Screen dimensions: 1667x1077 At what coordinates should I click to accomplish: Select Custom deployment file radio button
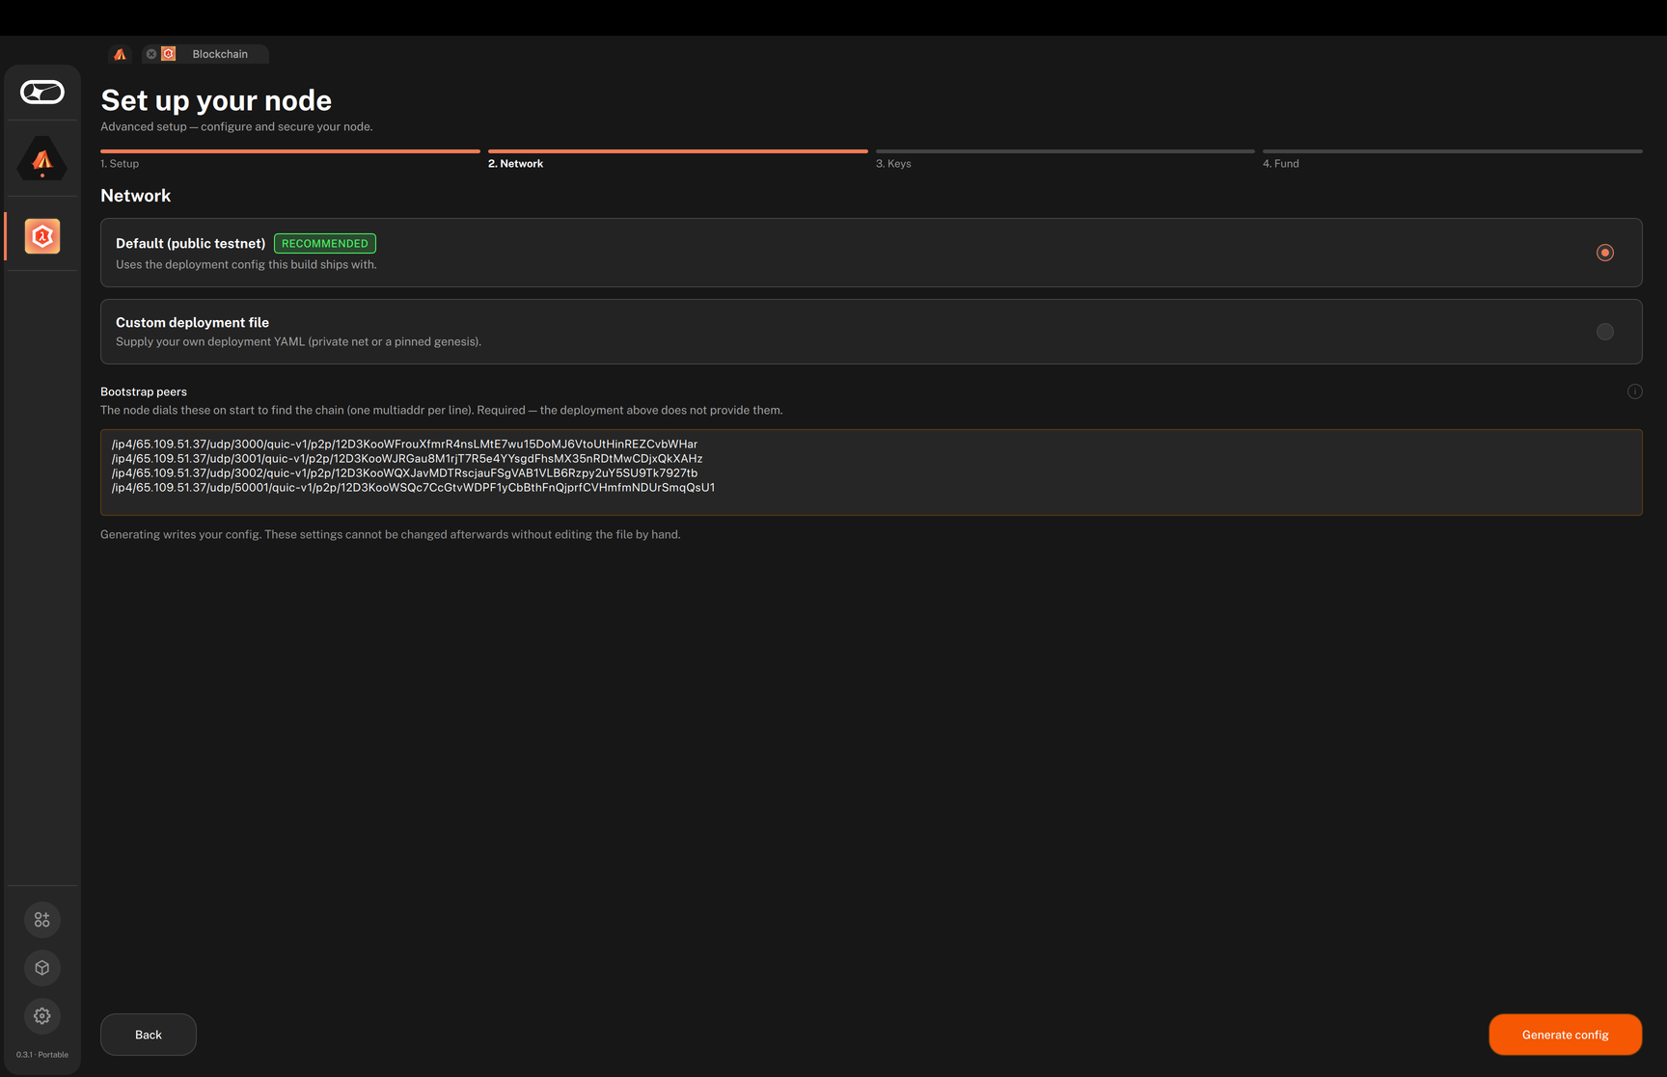(x=1604, y=332)
